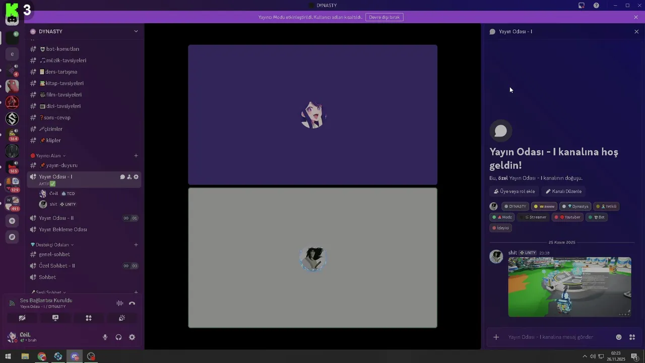
Task: Open the help question mark icon
Action: [x=596, y=6]
